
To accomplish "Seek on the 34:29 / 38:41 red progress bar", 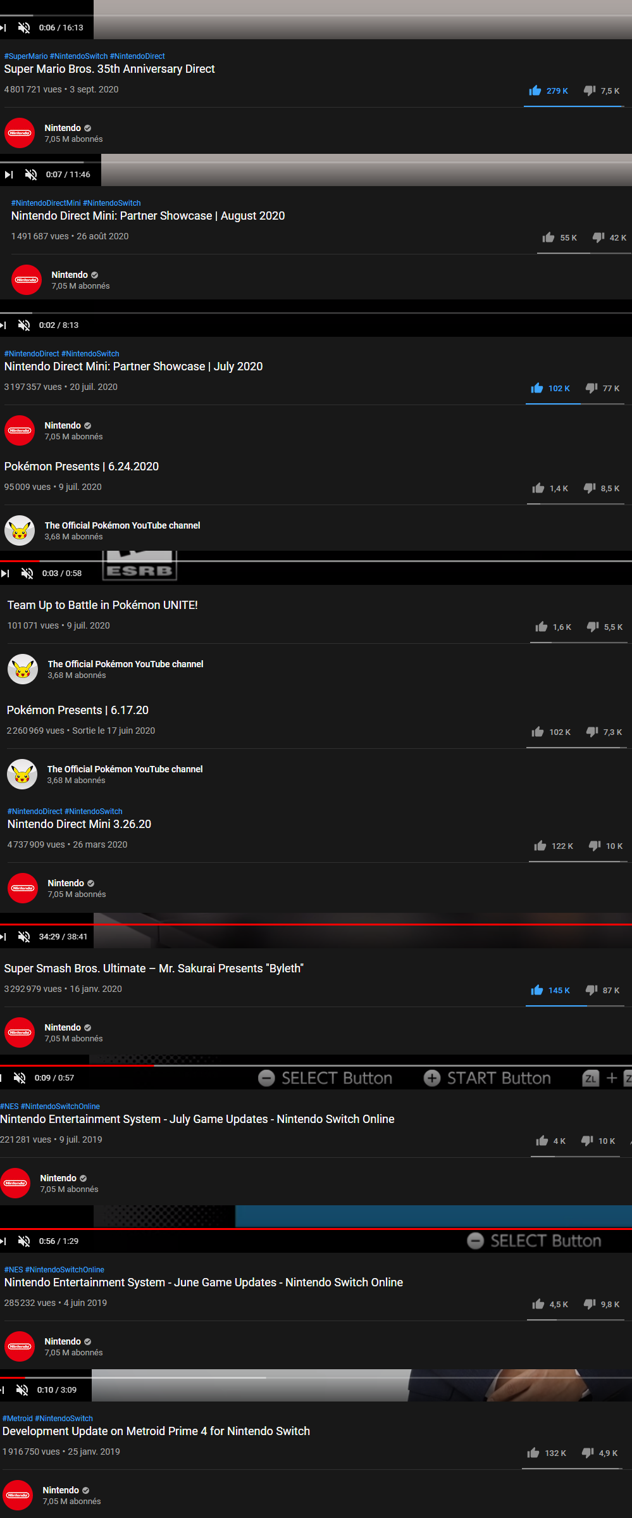I will tap(316, 924).
